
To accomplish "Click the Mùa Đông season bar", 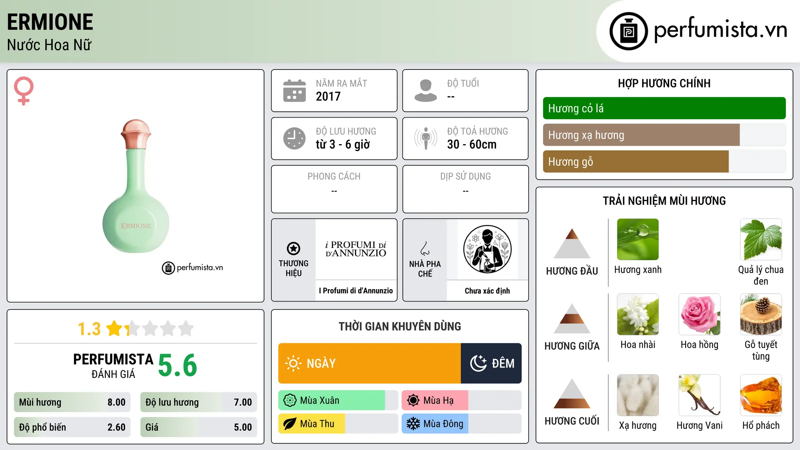I will [x=462, y=424].
